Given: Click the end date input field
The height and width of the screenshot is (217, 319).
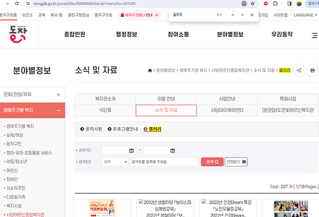Looking at the screenshot, I should click(160, 151).
